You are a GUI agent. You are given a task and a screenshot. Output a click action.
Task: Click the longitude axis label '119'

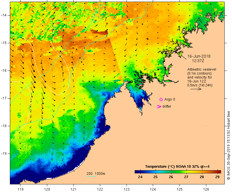[x=20, y=189]
